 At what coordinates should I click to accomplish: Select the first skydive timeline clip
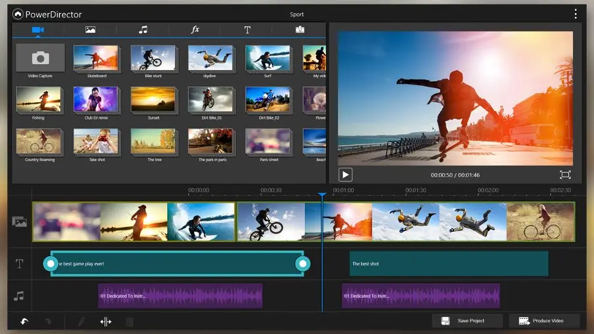(406, 222)
